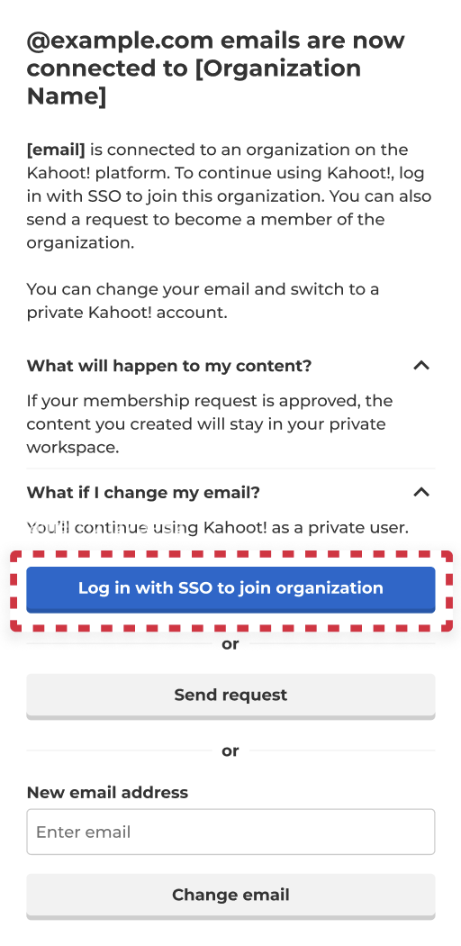Collapse the "What if I change my email?" chevron
The image size is (461, 946).
tap(421, 492)
